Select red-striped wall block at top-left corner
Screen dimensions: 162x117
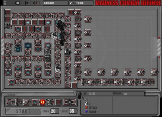click(8, 12)
